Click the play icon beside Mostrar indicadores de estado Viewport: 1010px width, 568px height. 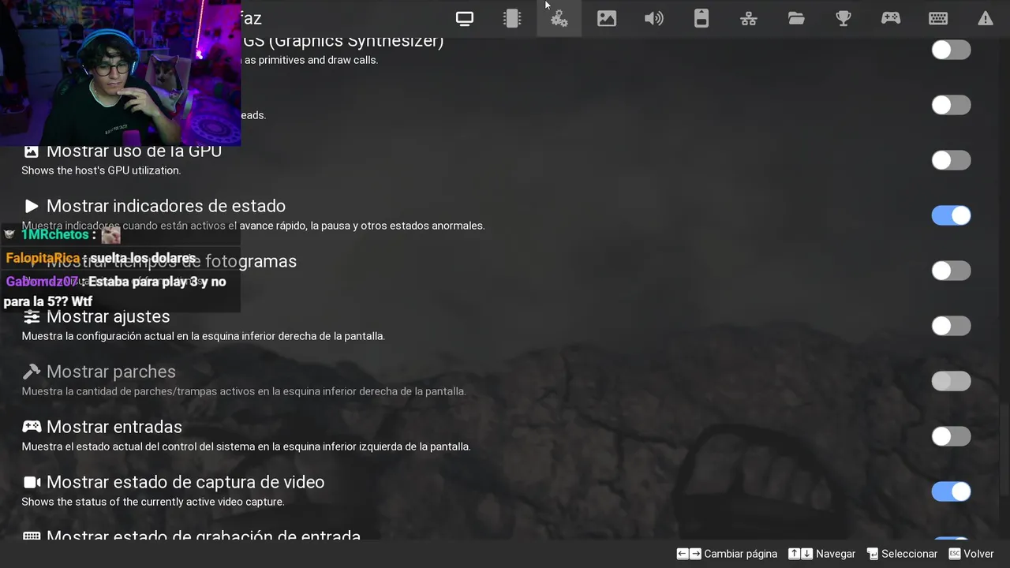[x=32, y=206]
